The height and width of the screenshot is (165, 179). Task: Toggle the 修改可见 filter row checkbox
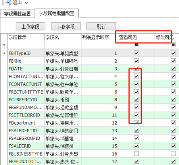(x=173, y=45)
